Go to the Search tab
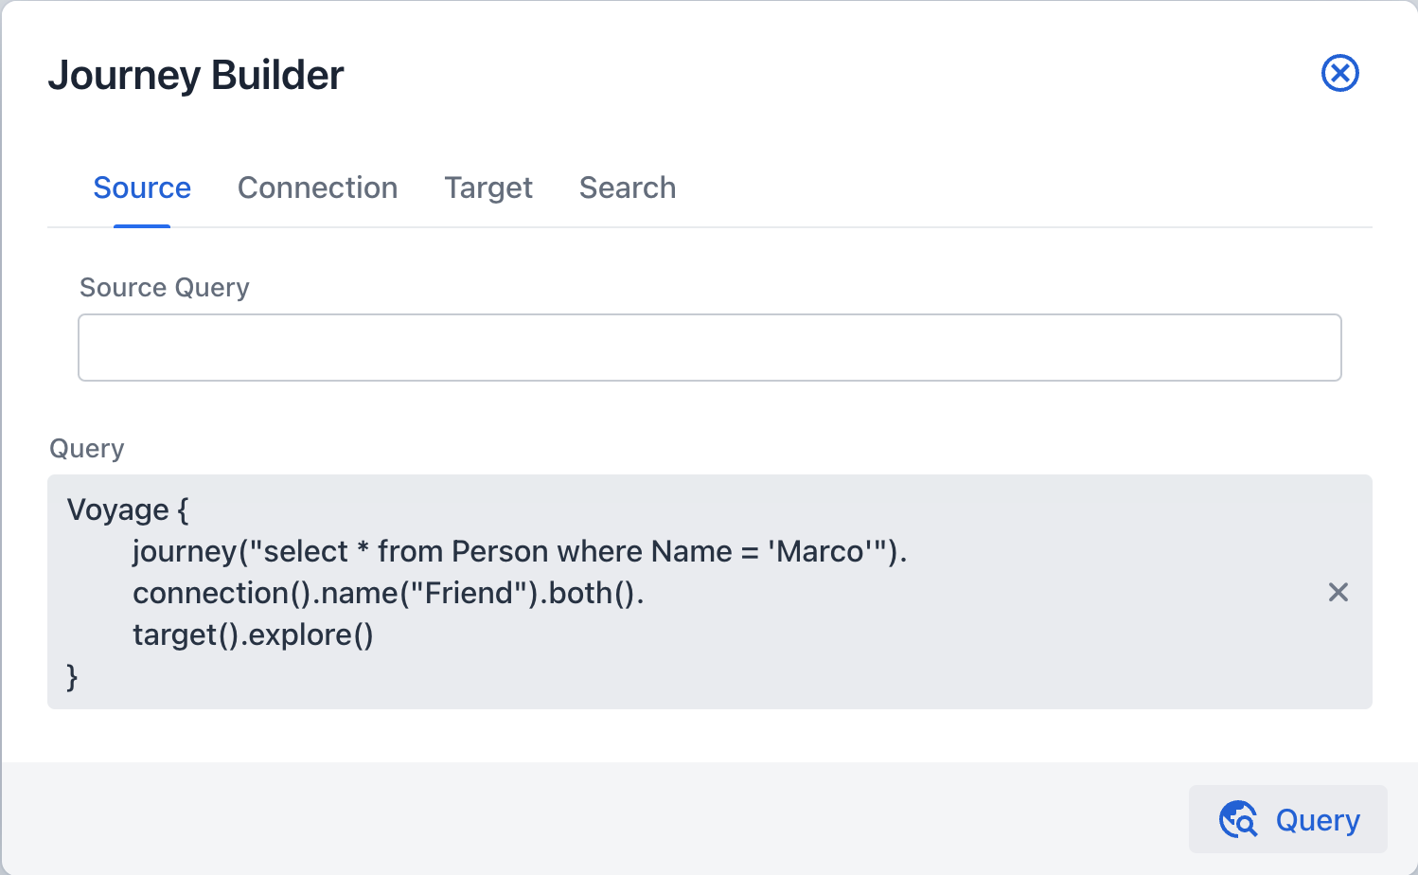 click(x=628, y=187)
